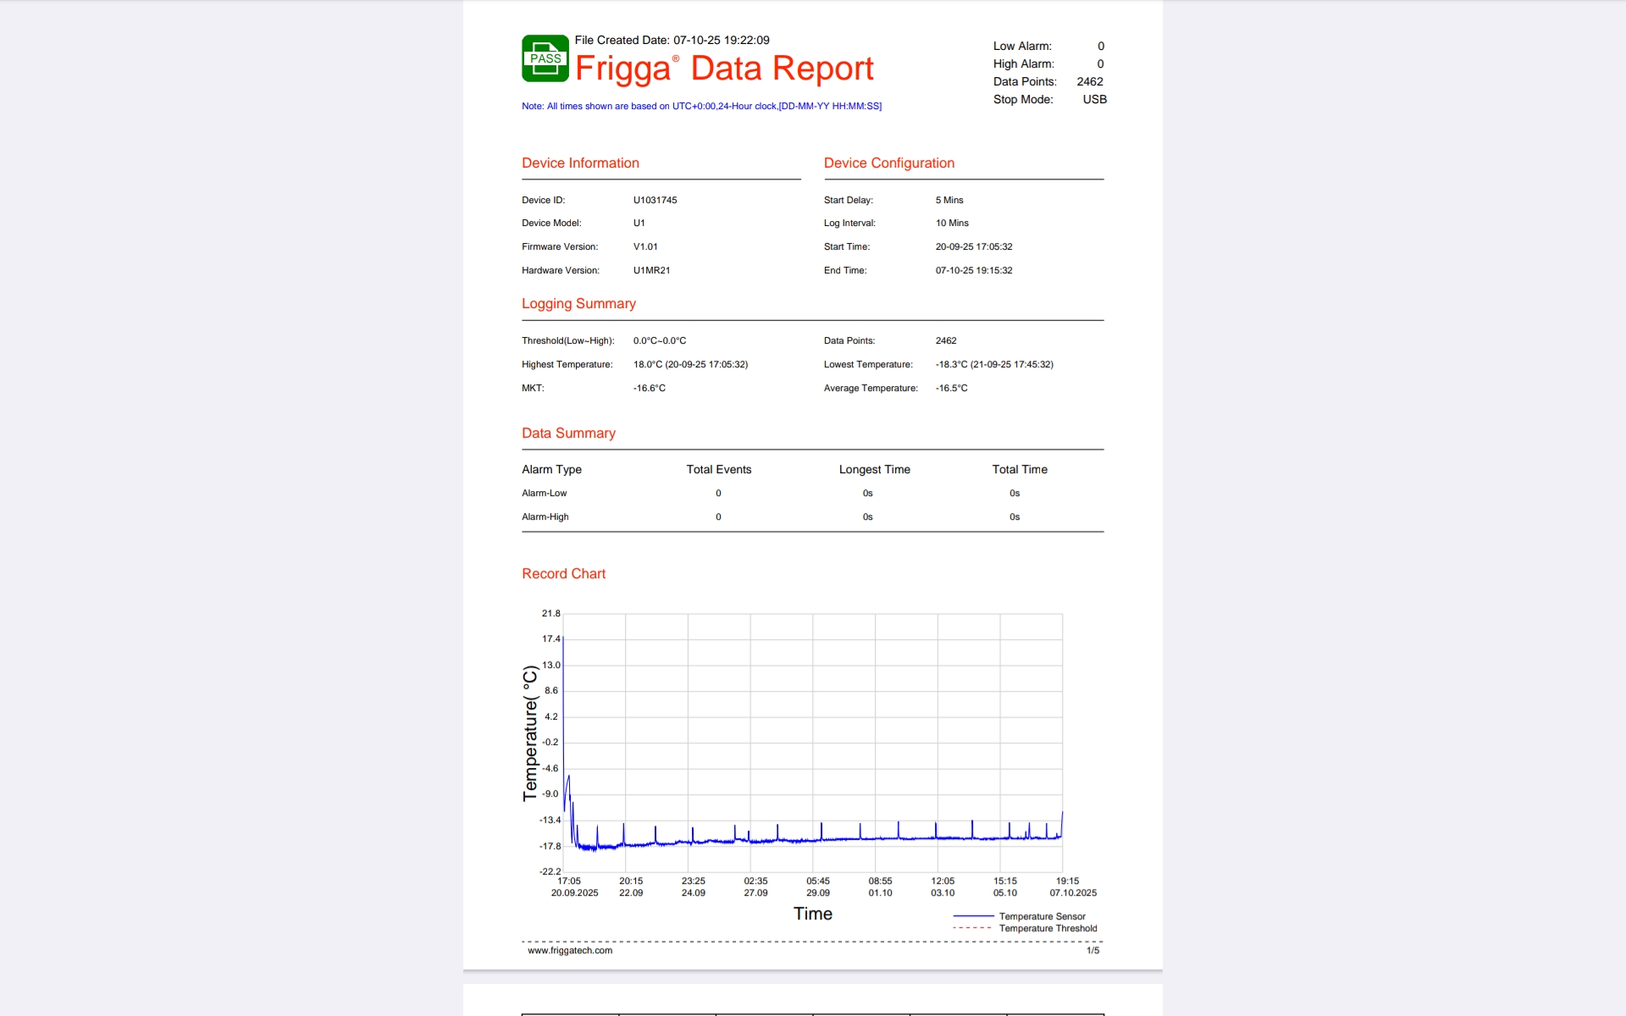Image resolution: width=1626 pixels, height=1016 pixels.
Task: Open the www.friggatech.com footer link
Action: (569, 950)
